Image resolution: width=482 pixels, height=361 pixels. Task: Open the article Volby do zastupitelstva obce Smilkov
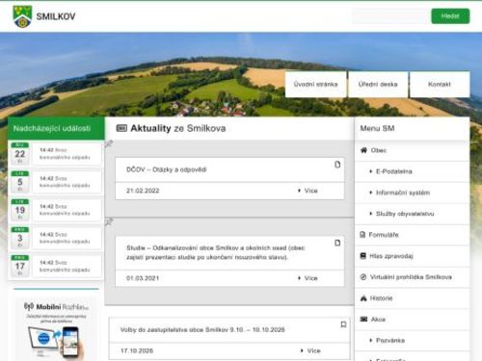click(x=202, y=330)
